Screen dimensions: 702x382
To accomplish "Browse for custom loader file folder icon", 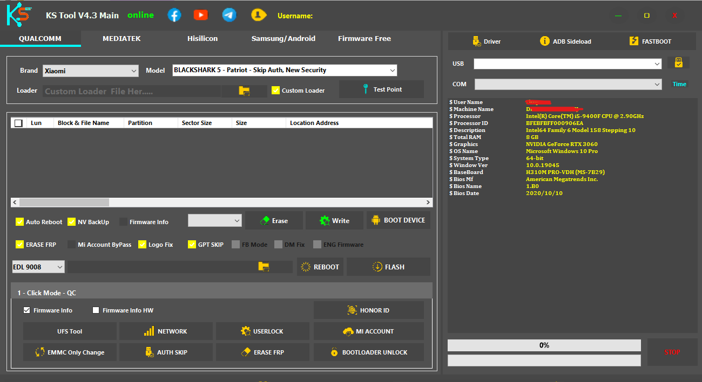I will pyautogui.click(x=244, y=91).
